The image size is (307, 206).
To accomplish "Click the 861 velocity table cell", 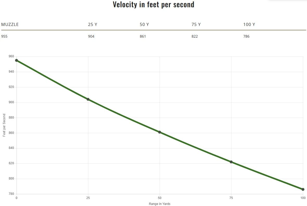I will point(143,36).
